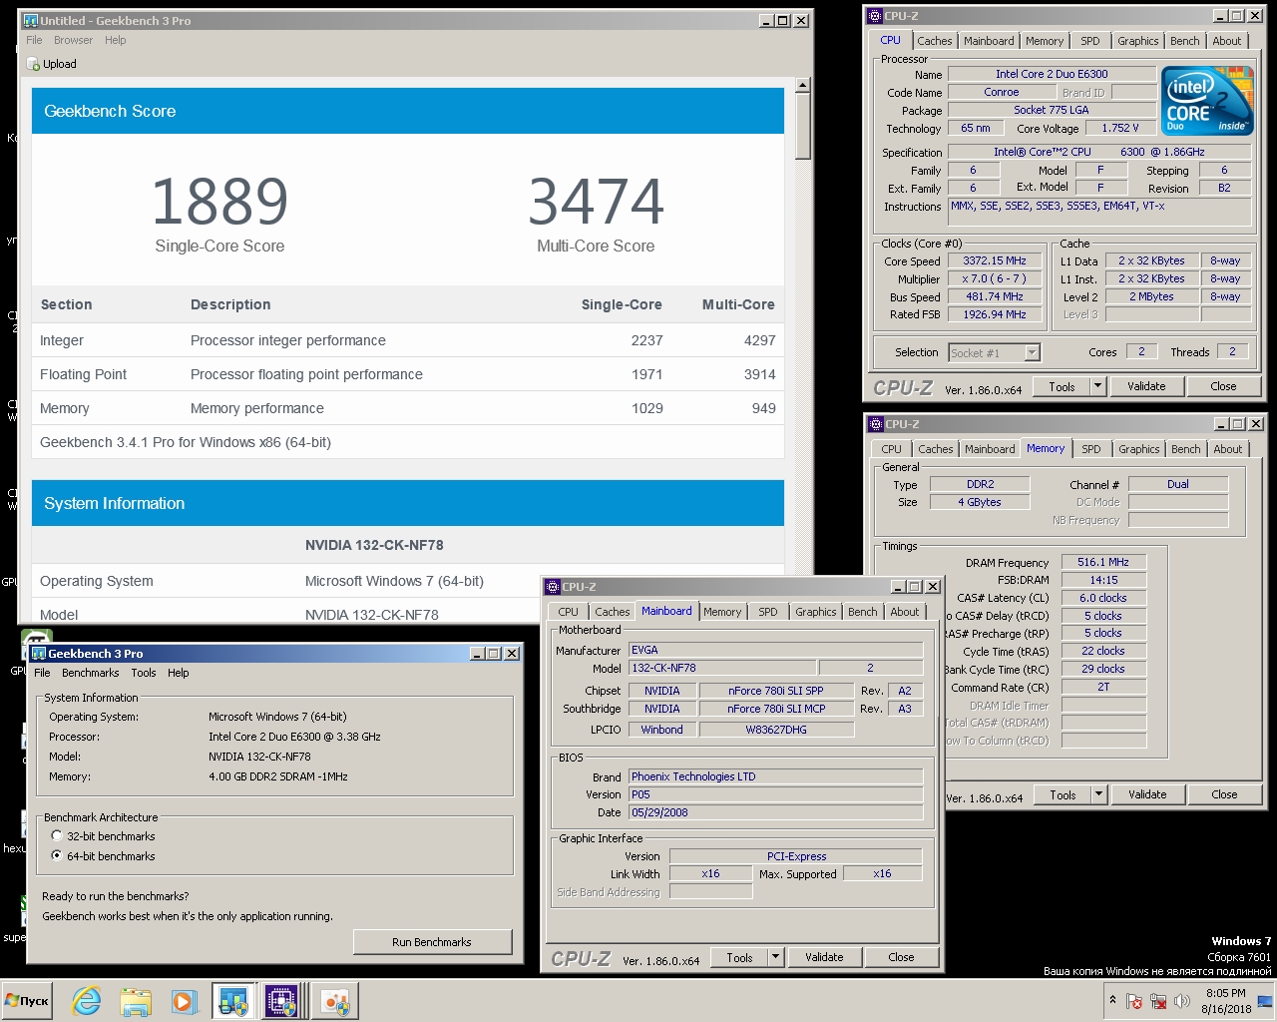Open About tab in CPU-Z Memory window
This screenshot has width=1277, height=1022.
1228,449
